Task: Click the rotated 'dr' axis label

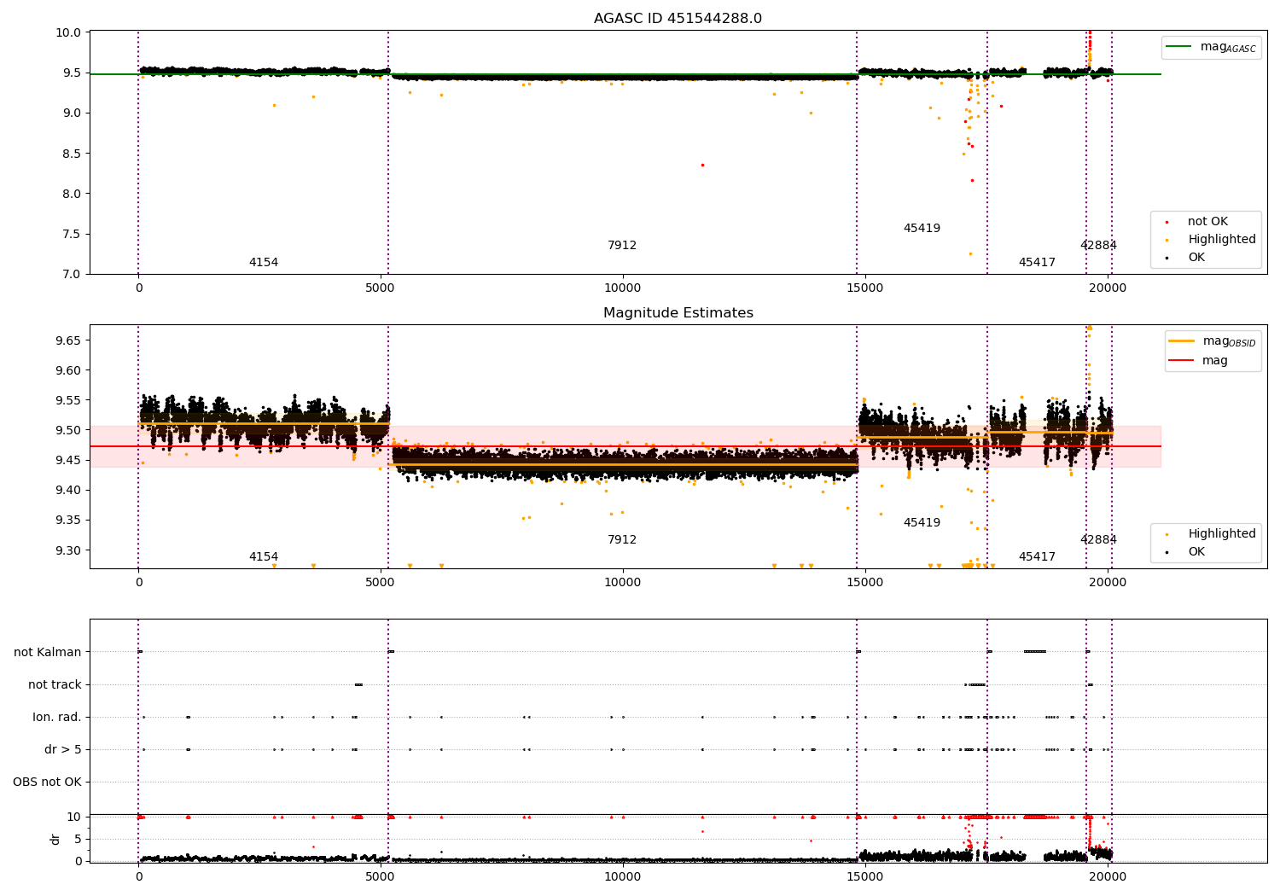Action: pos(55,839)
